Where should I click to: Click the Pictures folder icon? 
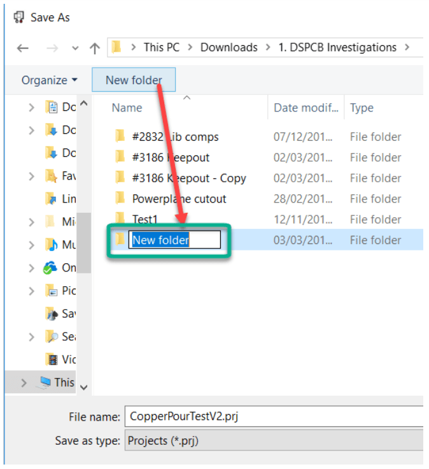pyautogui.click(x=52, y=291)
